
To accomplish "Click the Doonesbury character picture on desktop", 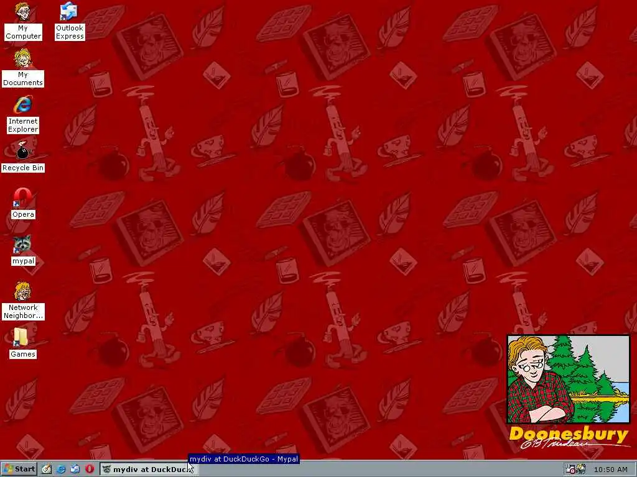I will tap(569, 379).
